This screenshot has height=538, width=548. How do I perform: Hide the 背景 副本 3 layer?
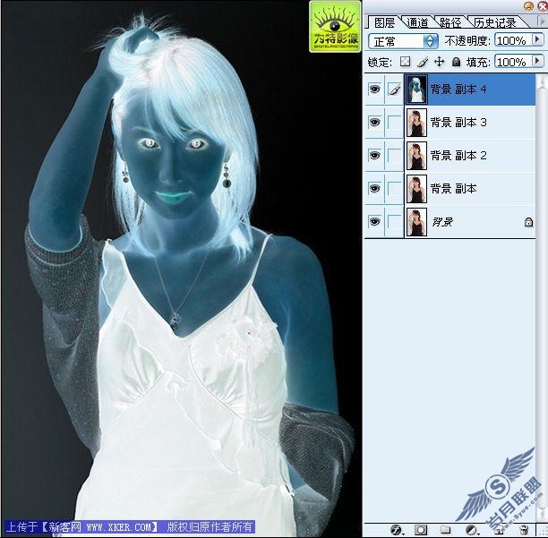coord(374,123)
